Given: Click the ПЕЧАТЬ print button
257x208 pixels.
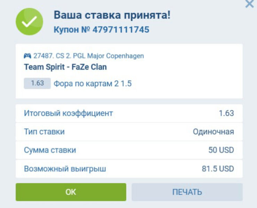Looking at the screenshot, I should pos(187,192).
